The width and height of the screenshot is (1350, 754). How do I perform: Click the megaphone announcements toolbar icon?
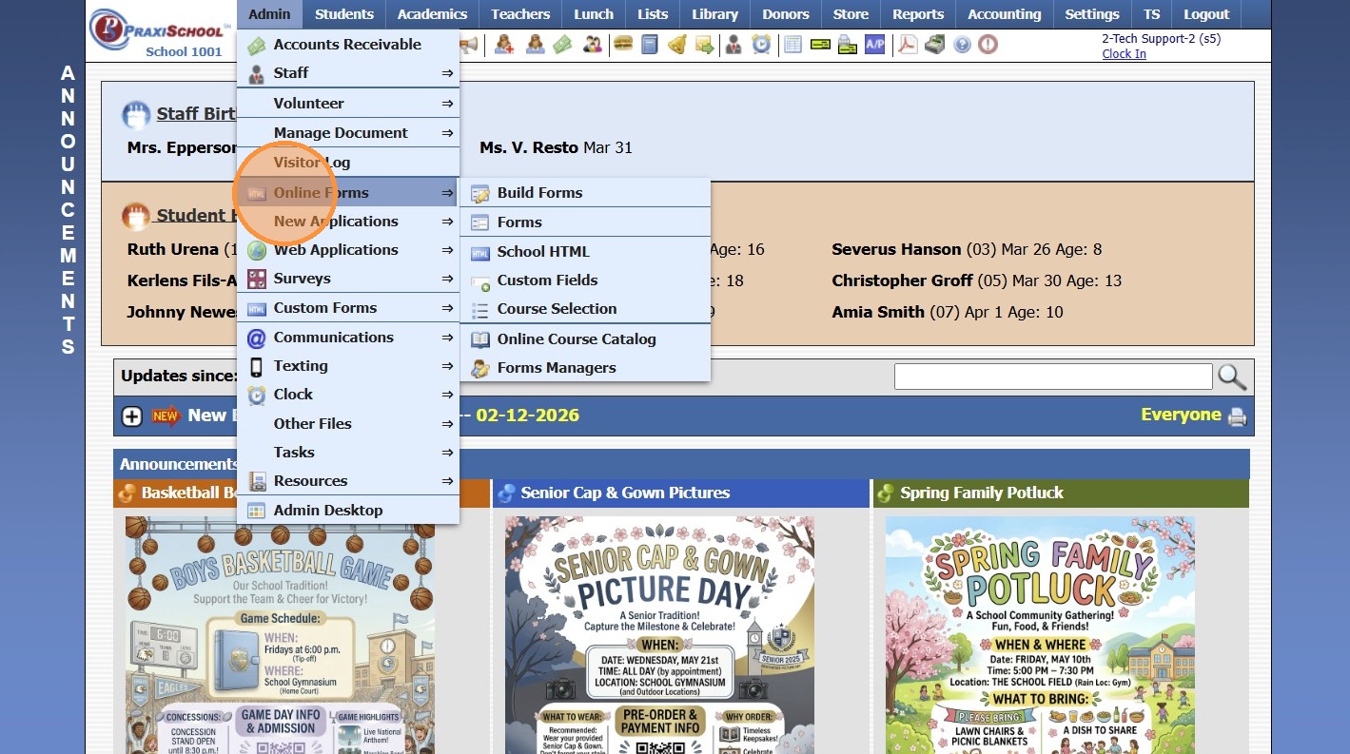click(469, 44)
